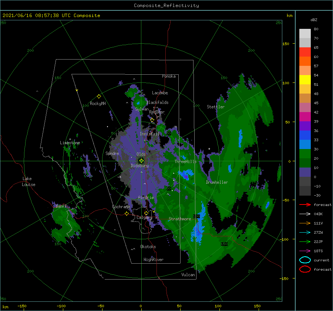Click the blue storm cell near ThreeHills
The height and width of the screenshot is (311, 333).
pos(186,174)
